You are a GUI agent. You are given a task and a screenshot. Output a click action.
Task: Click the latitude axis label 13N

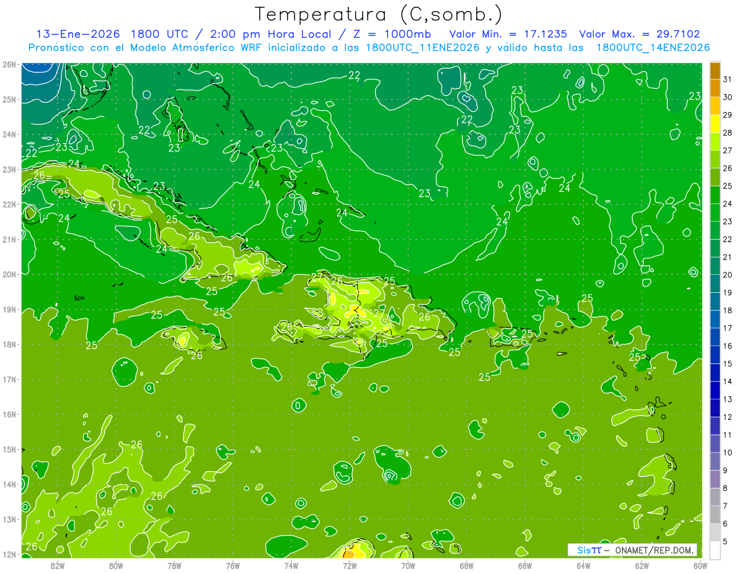click(9, 520)
